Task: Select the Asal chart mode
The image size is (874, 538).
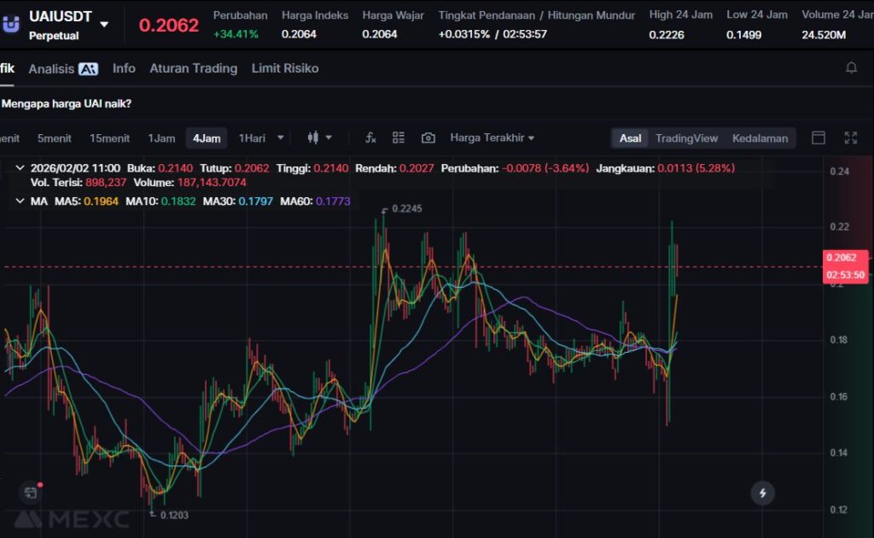Action: point(630,138)
